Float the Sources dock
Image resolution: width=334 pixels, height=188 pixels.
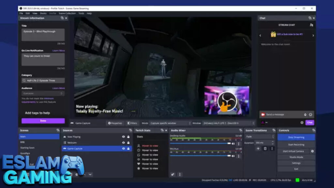pyautogui.click(x=130, y=130)
